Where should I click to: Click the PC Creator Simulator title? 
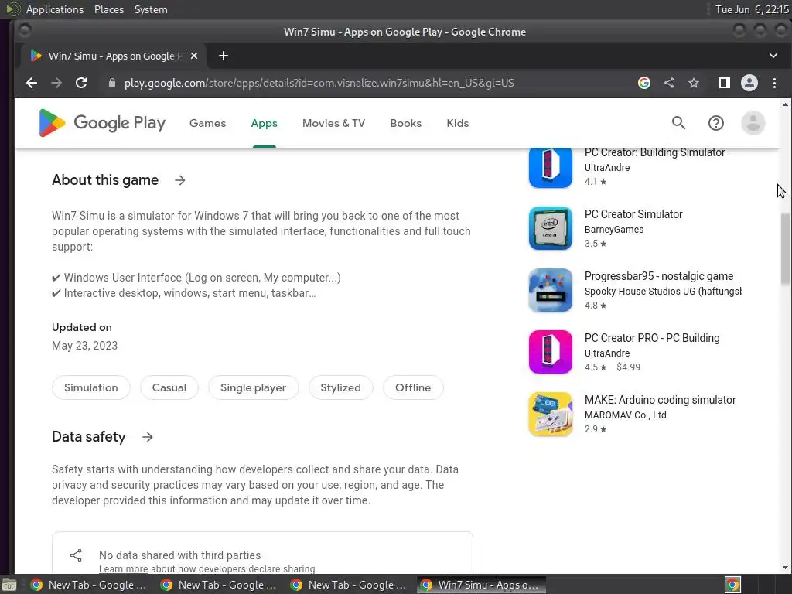click(x=633, y=214)
